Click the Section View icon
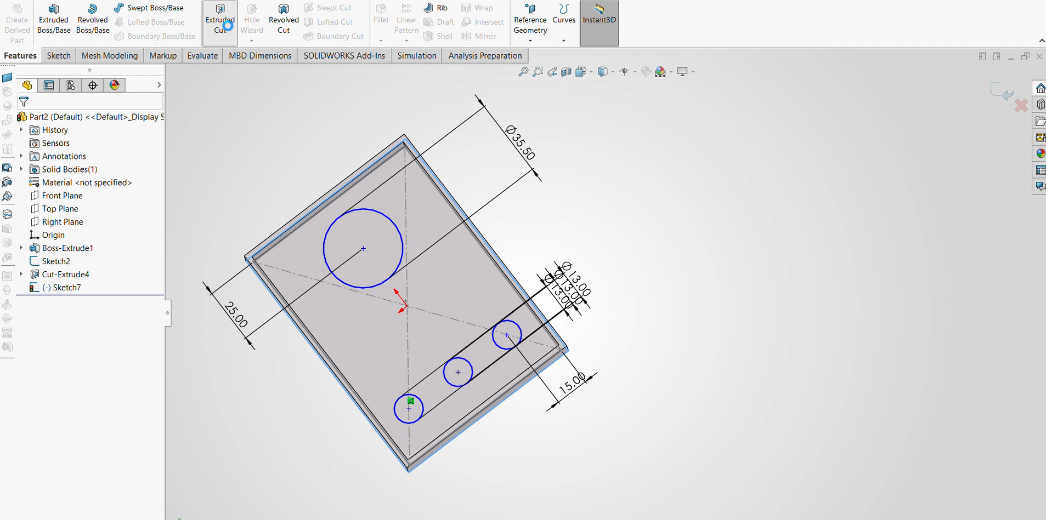 566,72
